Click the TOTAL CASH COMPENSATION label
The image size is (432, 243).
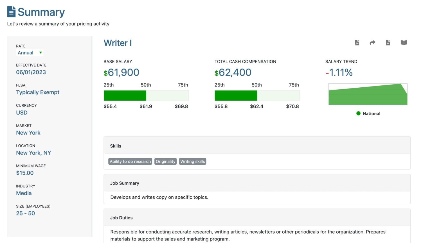pos(245,62)
